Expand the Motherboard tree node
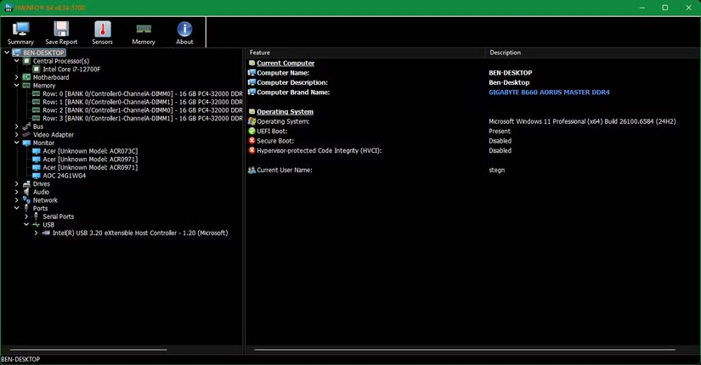Image resolution: width=701 pixels, height=365 pixels. [x=17, y=77]
